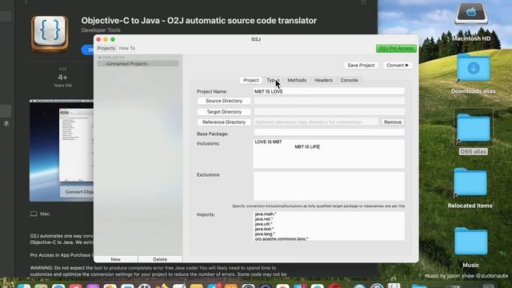Show the Console tab

[x=349, y=80]
